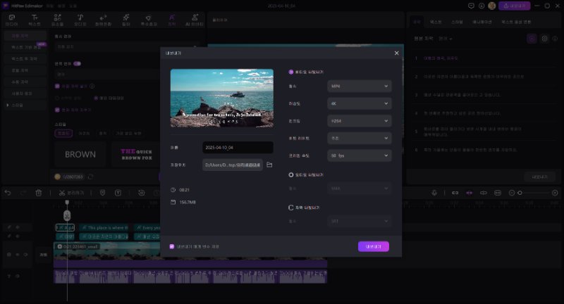This screenshot has width=564, height=304.
Task: Toggle the second purple checkbox above Style section
Action: [57, 110]
